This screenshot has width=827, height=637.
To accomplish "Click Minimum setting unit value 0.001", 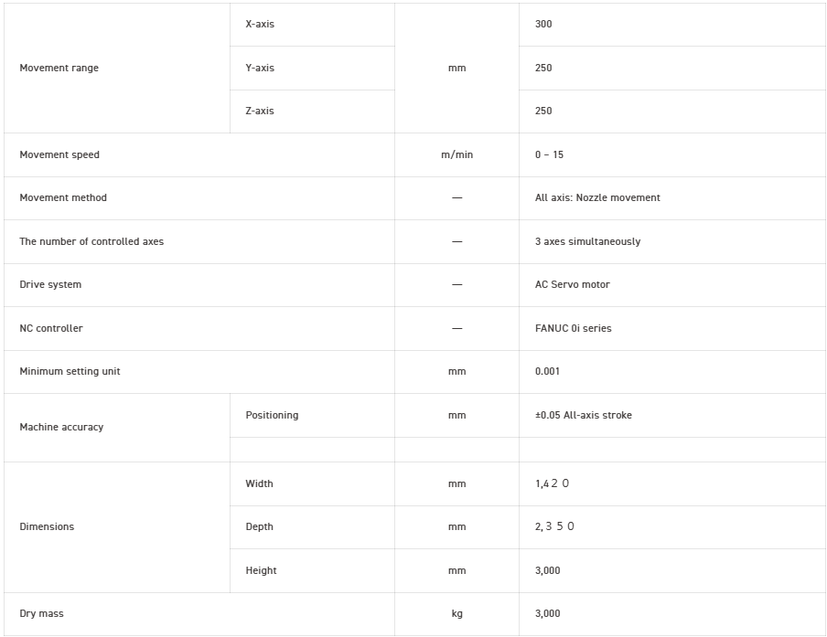I will [547, 371].
